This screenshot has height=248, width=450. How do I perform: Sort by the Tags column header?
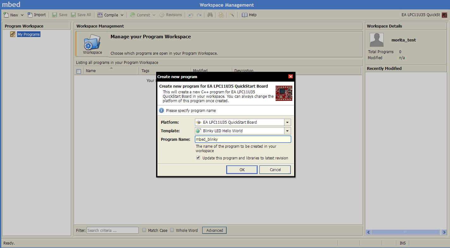[x=165, y=71]
